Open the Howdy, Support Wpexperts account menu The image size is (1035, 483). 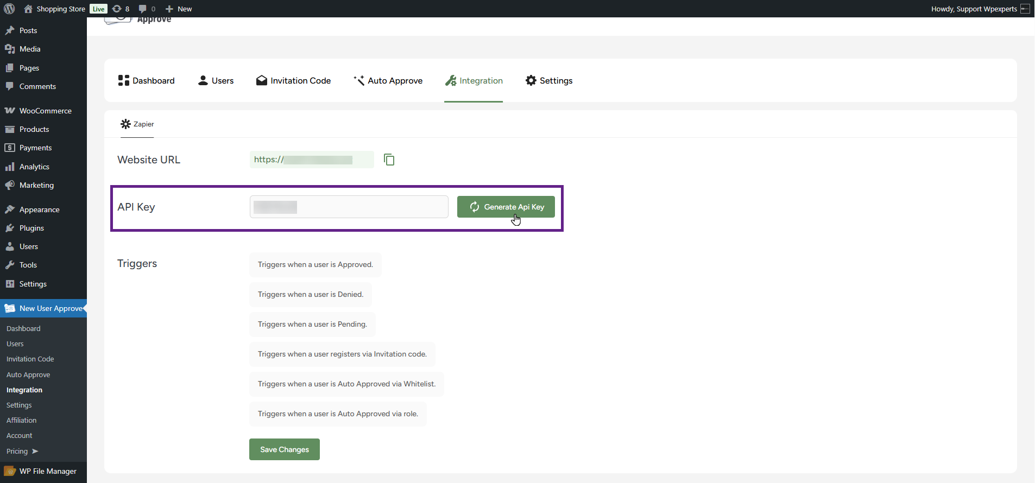(x=974, y=9)
